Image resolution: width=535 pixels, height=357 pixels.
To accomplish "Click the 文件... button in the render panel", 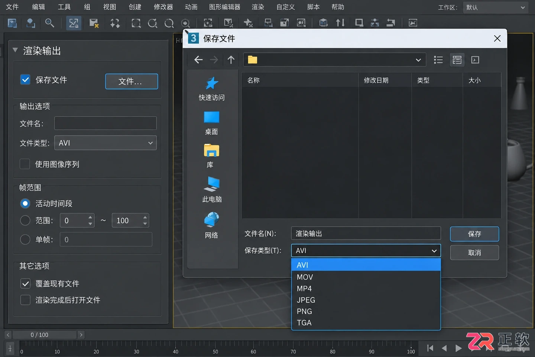I will (x=132, y=81).
